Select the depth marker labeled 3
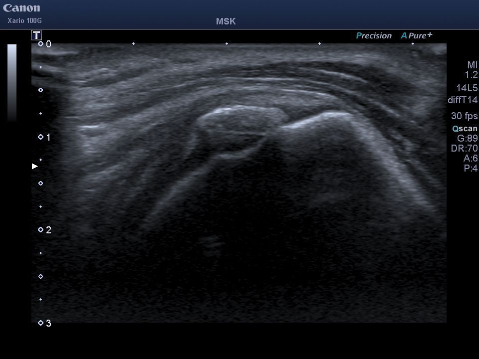This screenshot has width=479, height=359. tap(45, 323)
